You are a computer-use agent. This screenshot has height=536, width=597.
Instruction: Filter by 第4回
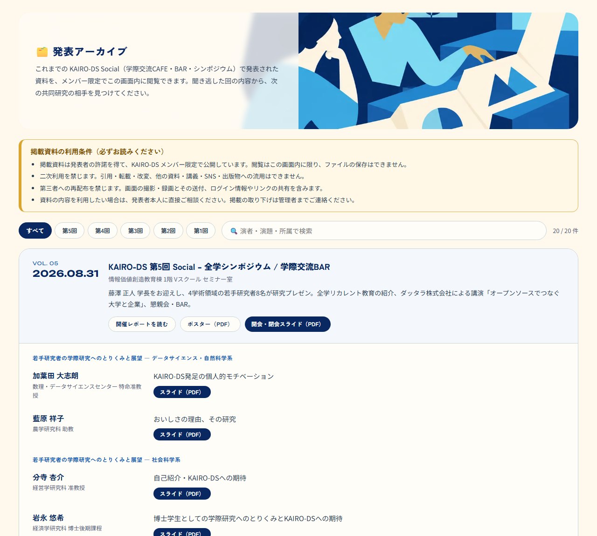[103, 231]
